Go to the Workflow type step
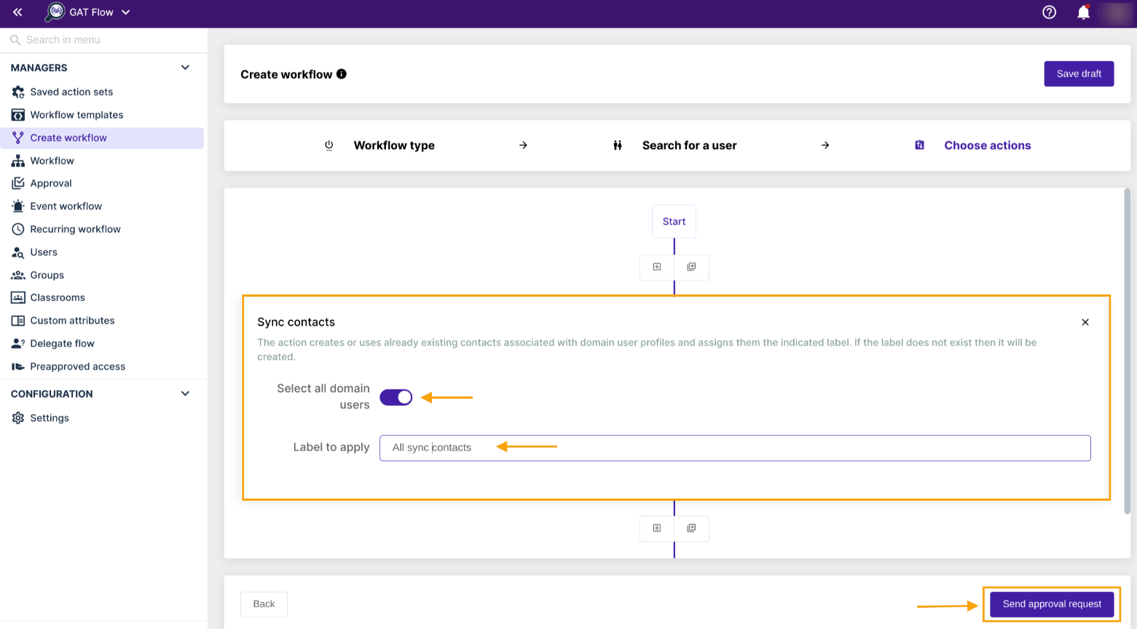The width and height of the screenshot is (1137, 629). click(394, 145)
